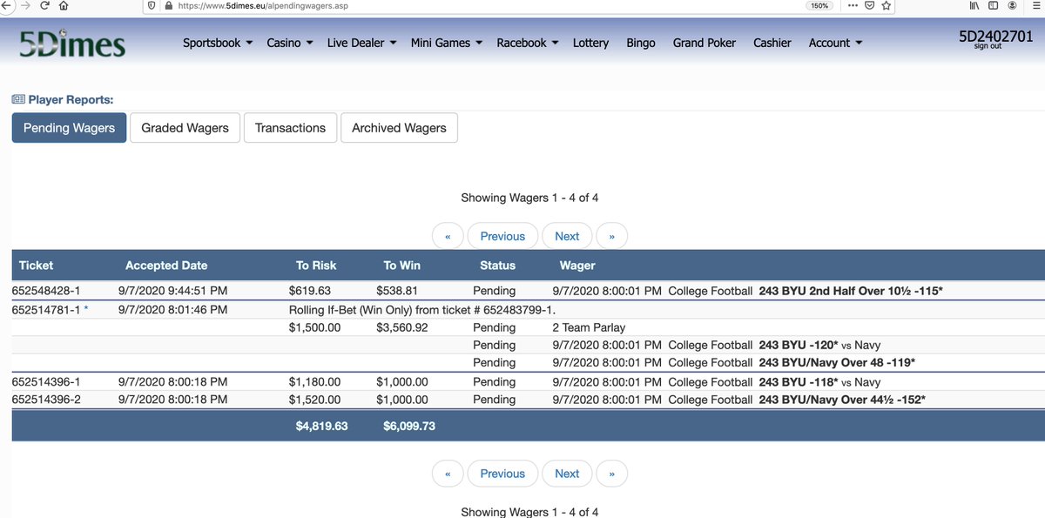Screen dimensions: 1045x518
Task: Open browser library icon
Action: tap(973, 5)
